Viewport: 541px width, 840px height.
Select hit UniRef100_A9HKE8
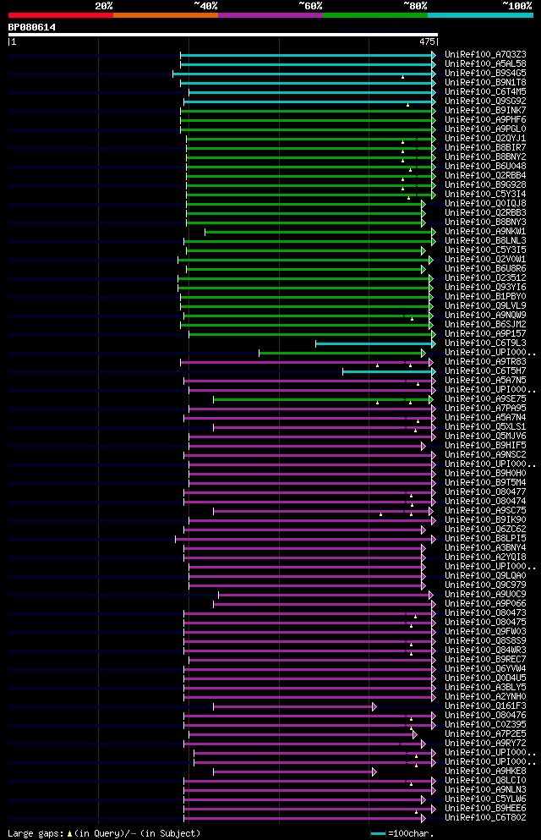click(485, 771)
